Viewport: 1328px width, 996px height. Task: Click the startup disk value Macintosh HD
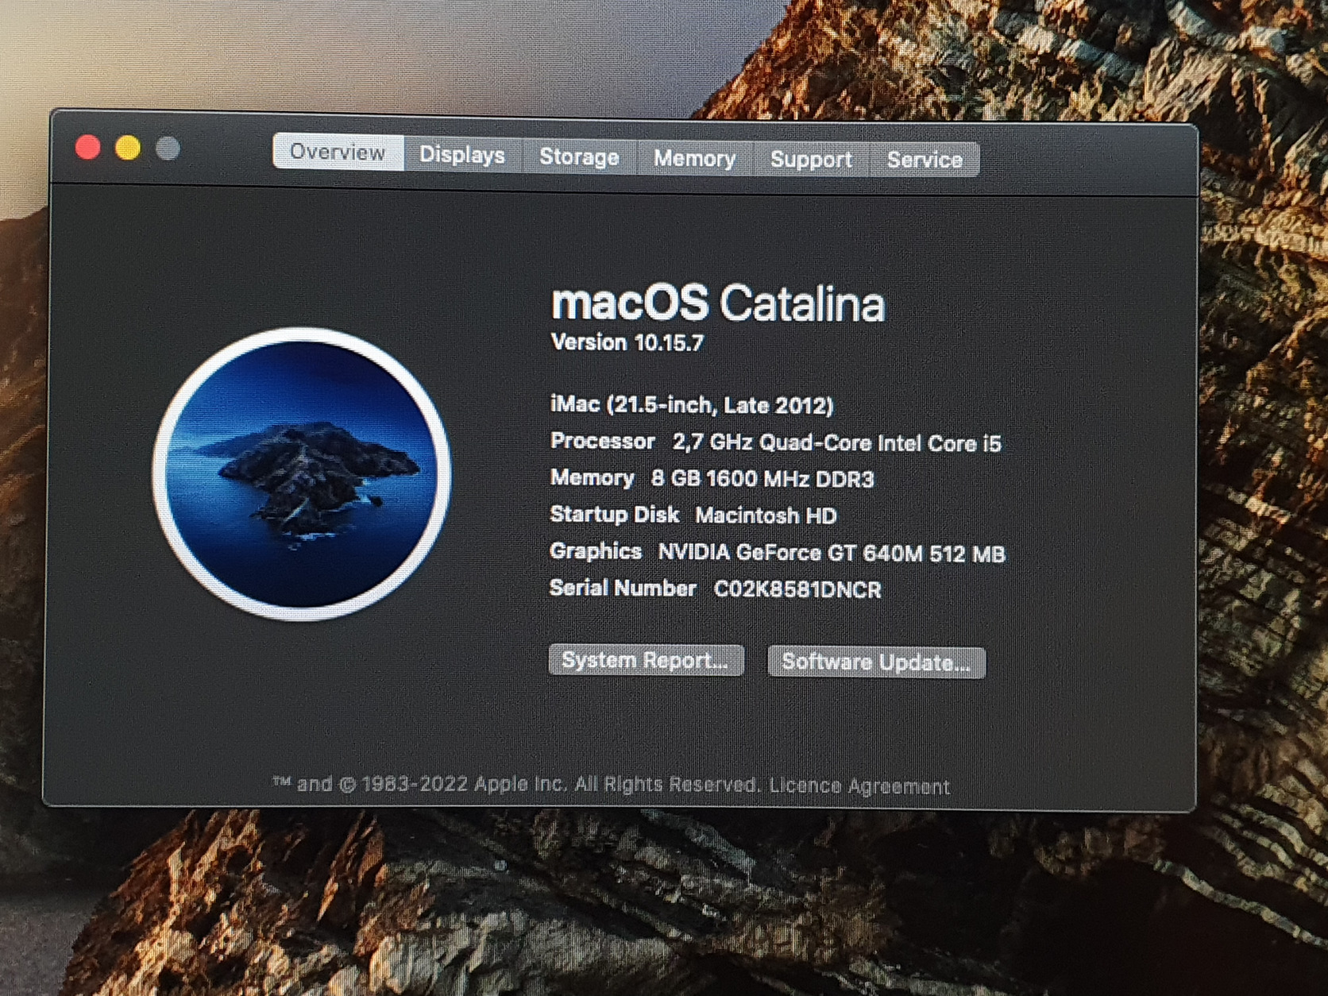[766, 515]
